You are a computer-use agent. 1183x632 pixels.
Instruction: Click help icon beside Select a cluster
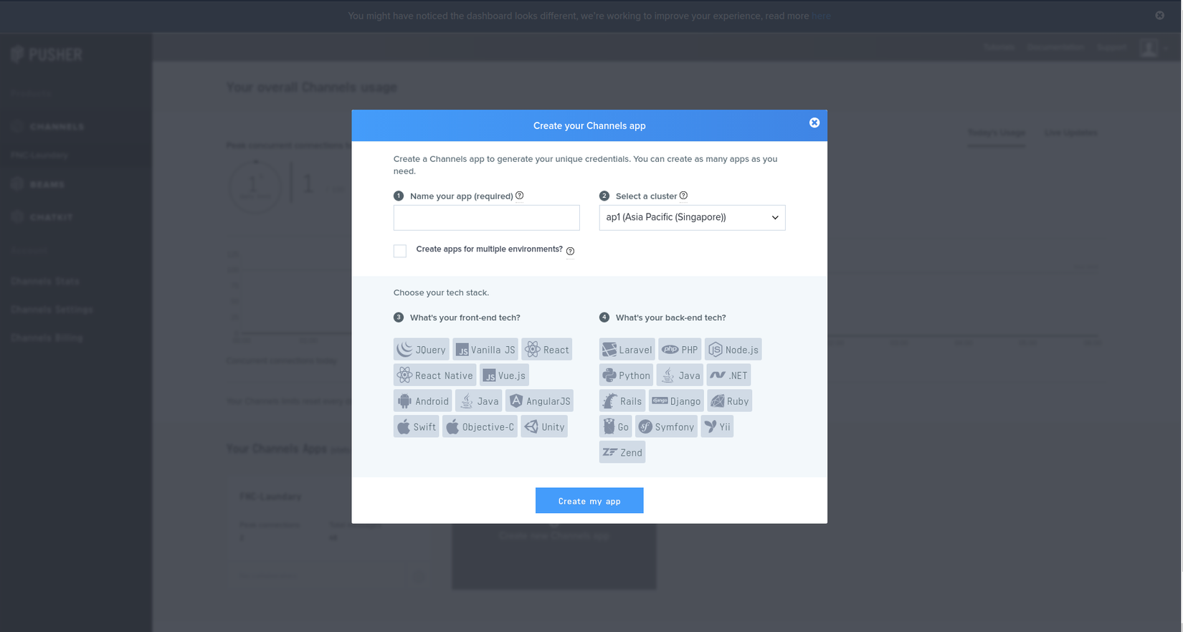[x=683, y=196]
